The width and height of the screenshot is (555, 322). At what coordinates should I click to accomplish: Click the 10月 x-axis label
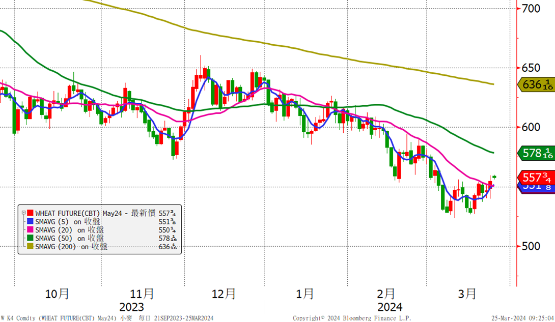tap(57, 294)
